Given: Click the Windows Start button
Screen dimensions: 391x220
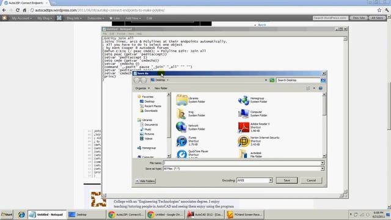Looking at the screenshot, I should point(7,215).
